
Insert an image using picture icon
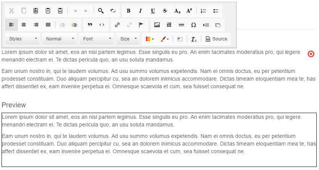(157, 25)
